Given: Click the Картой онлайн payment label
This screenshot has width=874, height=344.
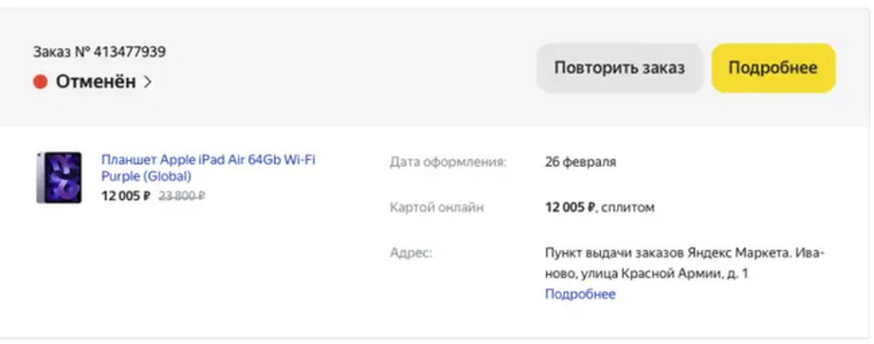Looking at the screenshot, I should coord(436,208).
